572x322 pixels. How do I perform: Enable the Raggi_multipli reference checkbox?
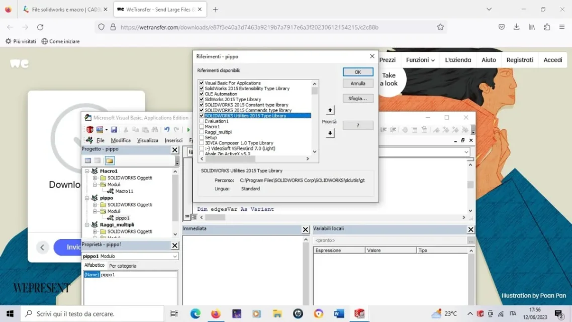click(x=202, y=132)
